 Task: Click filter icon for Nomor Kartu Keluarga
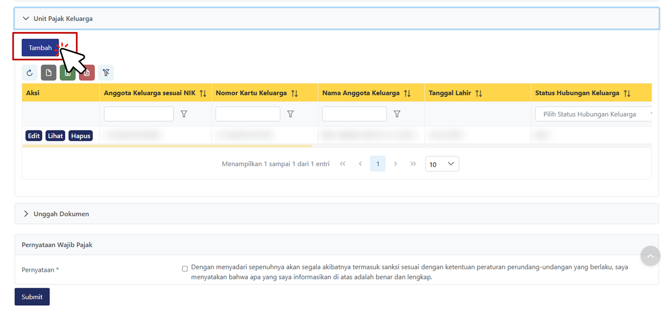tap(291, 114)
